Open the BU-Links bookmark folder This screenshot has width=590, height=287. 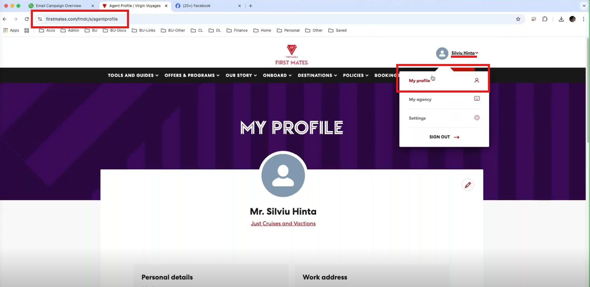click(144, 30)
